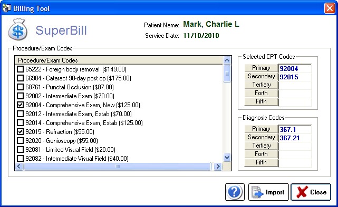Open help with the question mark button
Viewport: 338px width, 207px height.
pyautogui.click(x=235, y=192)
